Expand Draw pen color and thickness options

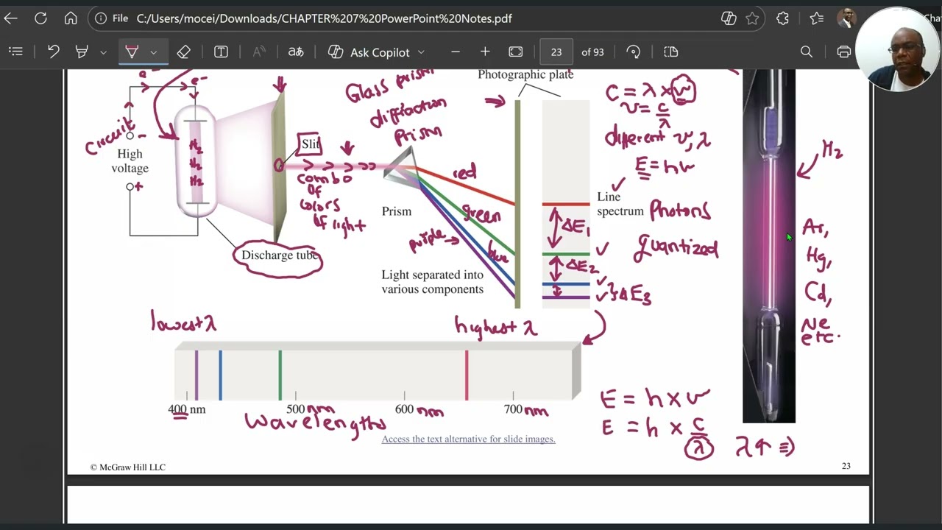153,52
